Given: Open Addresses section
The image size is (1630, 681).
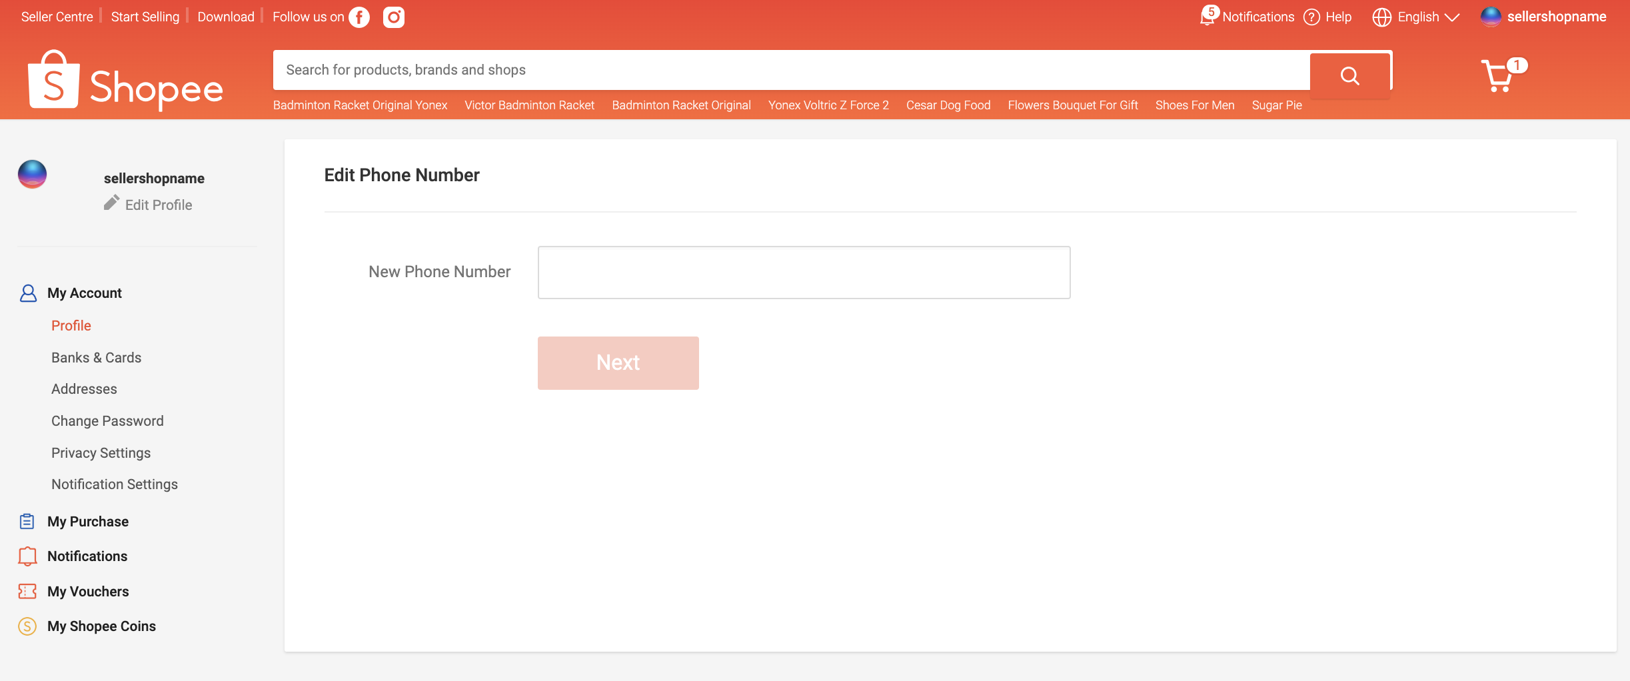Looking at the screenshot, I should [x=84, y=389].
